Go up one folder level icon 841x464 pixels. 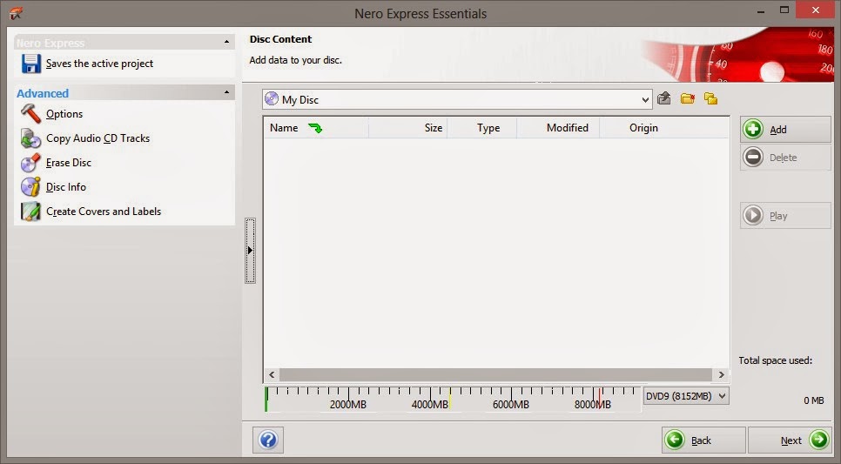(x=664, y=98)
